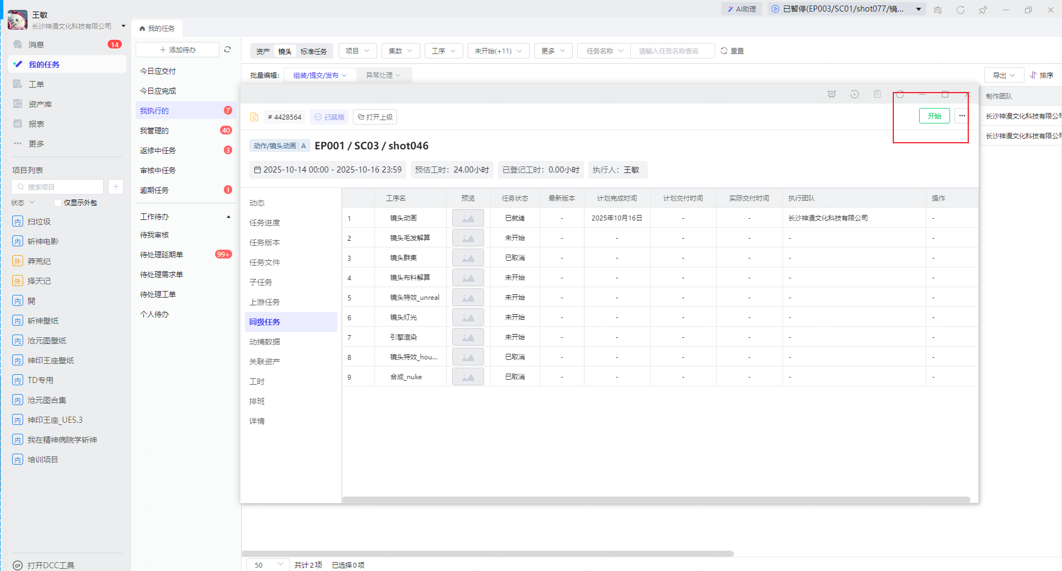Click the green 开始 button
The width and height of the screenshot is (1062, 571).
[x=934, y=116]
